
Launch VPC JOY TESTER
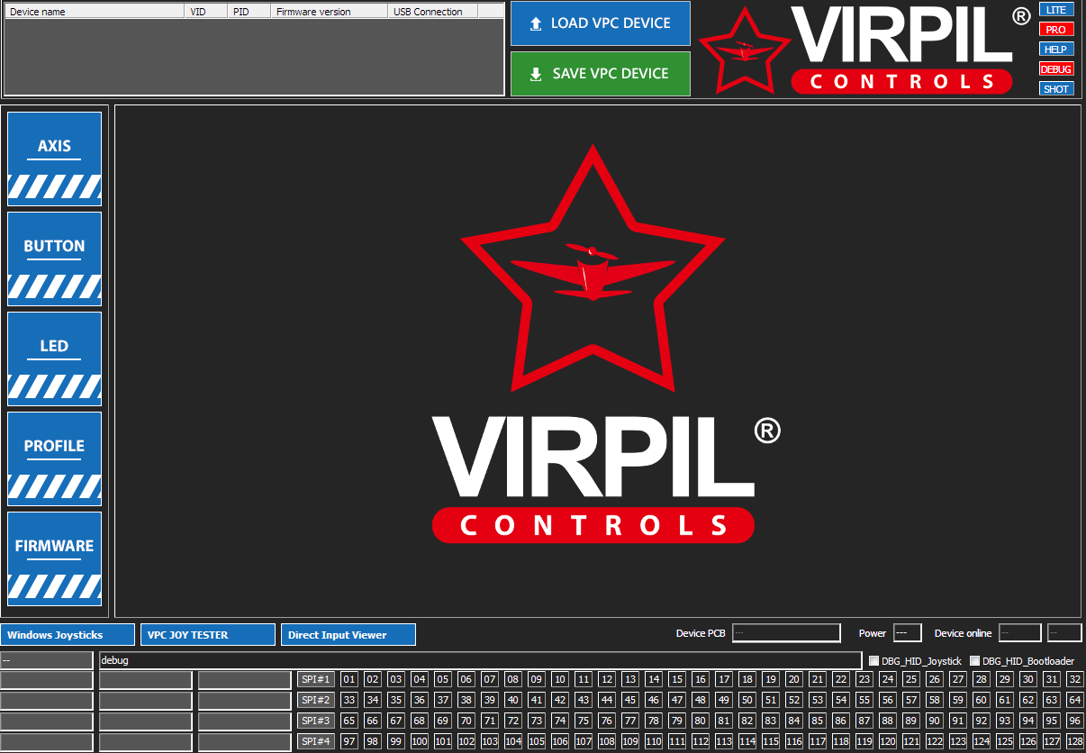coord(208,635)
